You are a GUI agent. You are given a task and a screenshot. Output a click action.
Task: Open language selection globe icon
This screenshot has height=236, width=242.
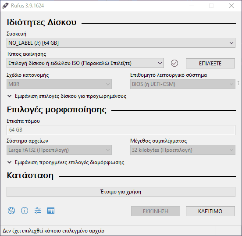point(11,211)
